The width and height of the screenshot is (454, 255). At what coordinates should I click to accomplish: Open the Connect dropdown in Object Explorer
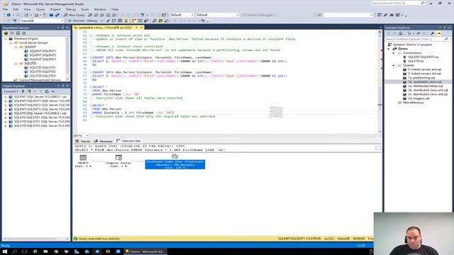(x=11, y=91)
